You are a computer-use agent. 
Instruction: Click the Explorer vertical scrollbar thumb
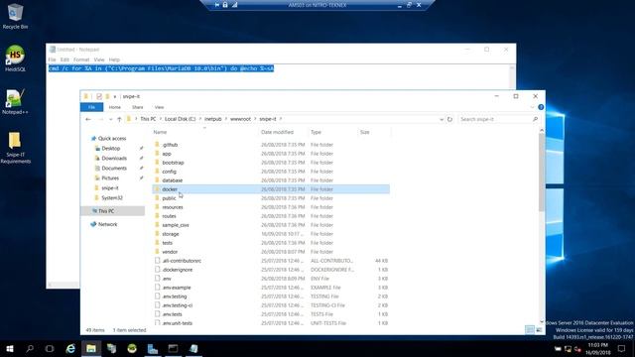542,172
